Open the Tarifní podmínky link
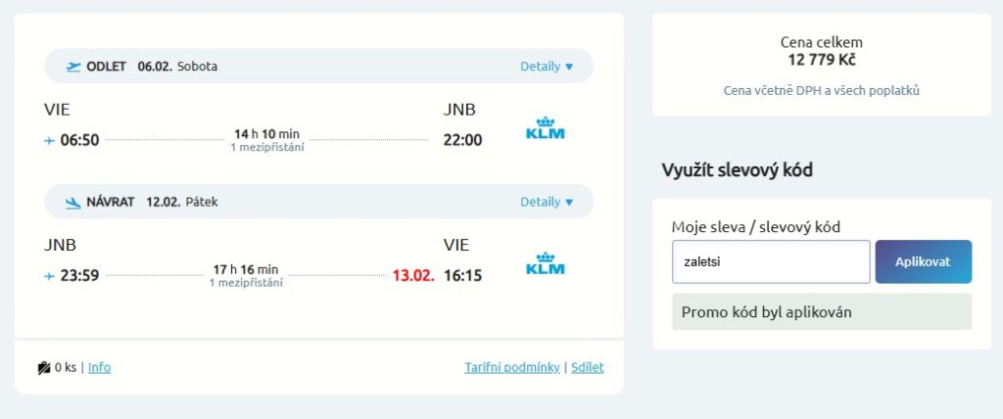Image resolution: width=1003 pixels, height=419 pixels. tap(511, 367)
